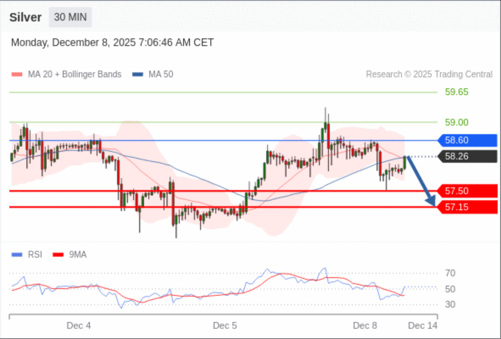Click the Silver instrument title
501x339 pixels.
[25, 18]
